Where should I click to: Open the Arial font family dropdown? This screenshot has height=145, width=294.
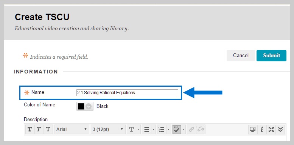point(72,129)
